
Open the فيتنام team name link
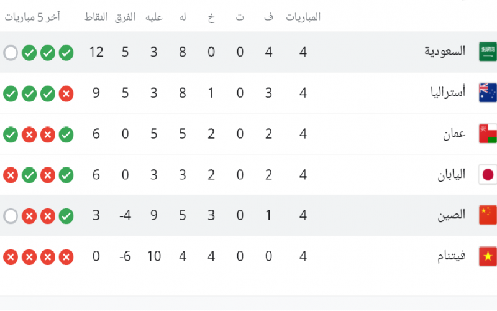[452, 256]
